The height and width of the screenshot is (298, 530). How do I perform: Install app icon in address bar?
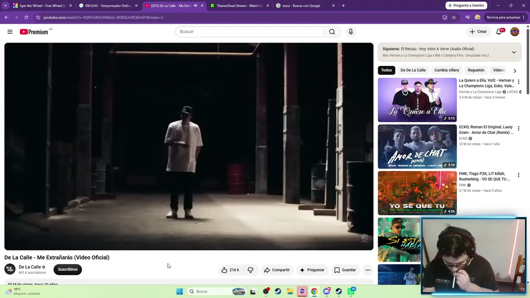(x=445, y=17)
